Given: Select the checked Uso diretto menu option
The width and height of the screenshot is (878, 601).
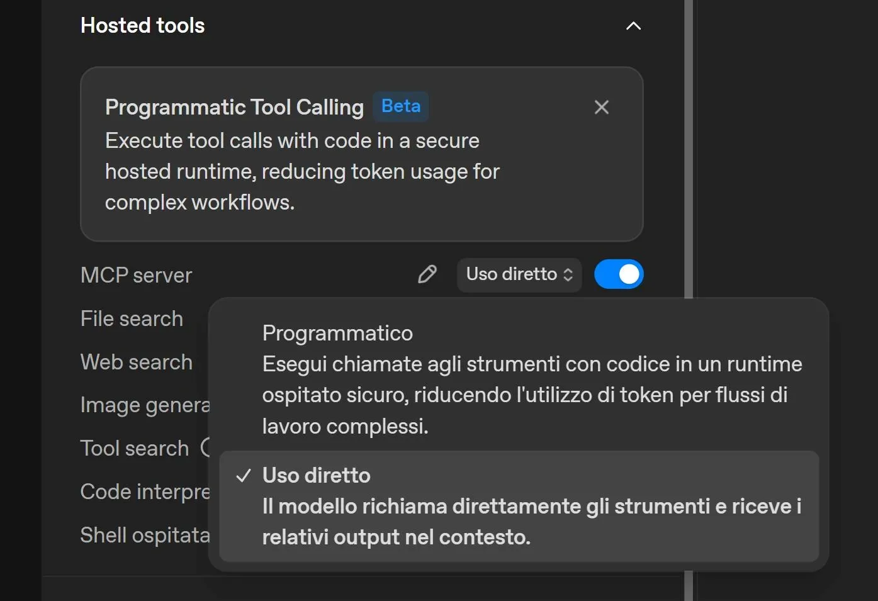Looking at the screenshot, I should click(519, 506).
